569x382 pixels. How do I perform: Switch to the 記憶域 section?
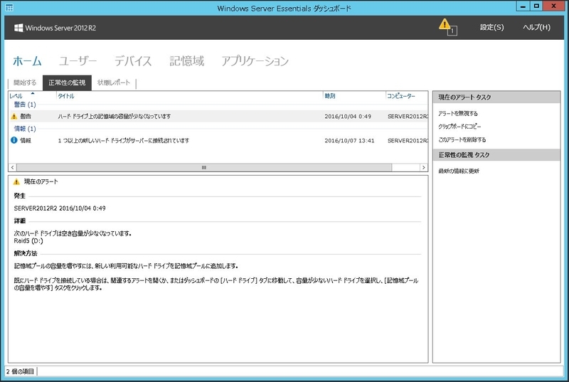click(x=186, y=61)
